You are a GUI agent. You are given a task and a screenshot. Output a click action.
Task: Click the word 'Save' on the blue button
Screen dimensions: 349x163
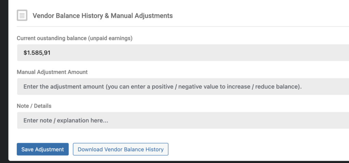27,149
